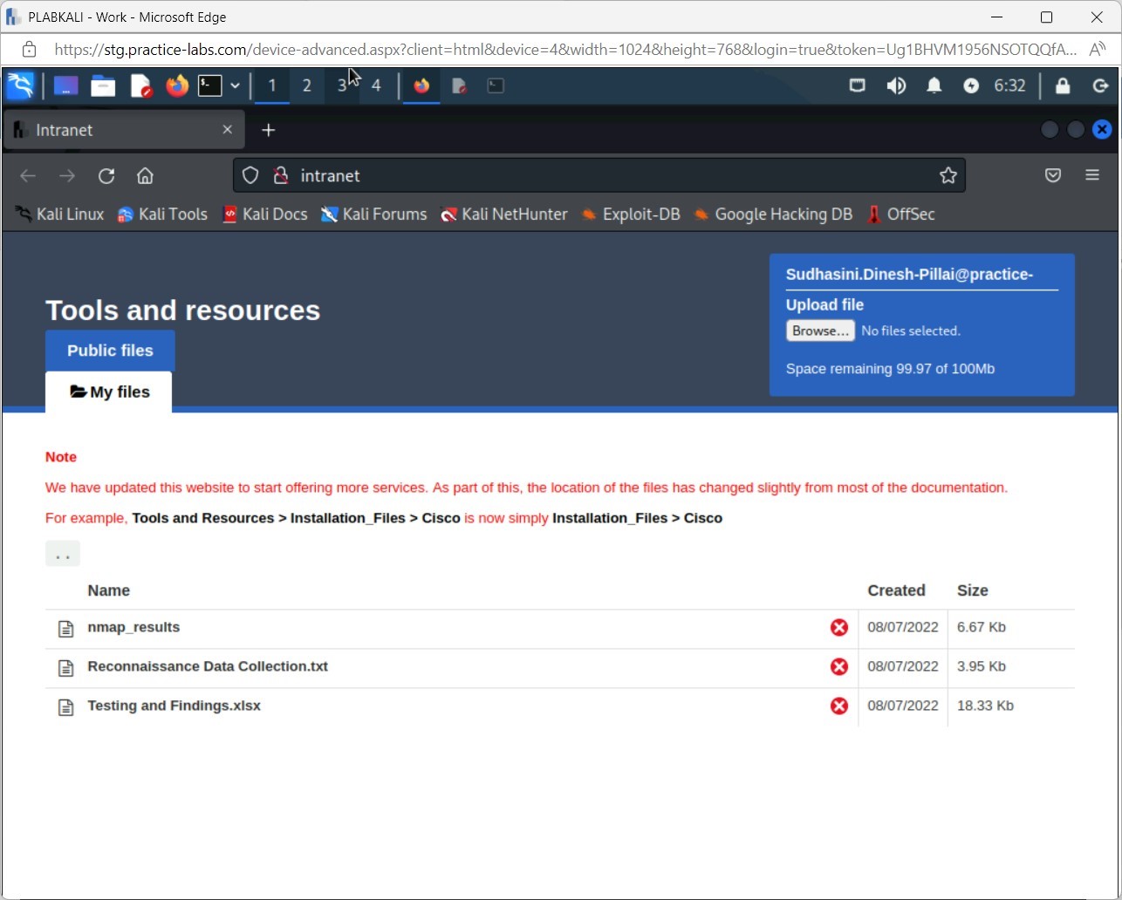
Task: Switch to the Public files tab
Action: tap(110, 351)
